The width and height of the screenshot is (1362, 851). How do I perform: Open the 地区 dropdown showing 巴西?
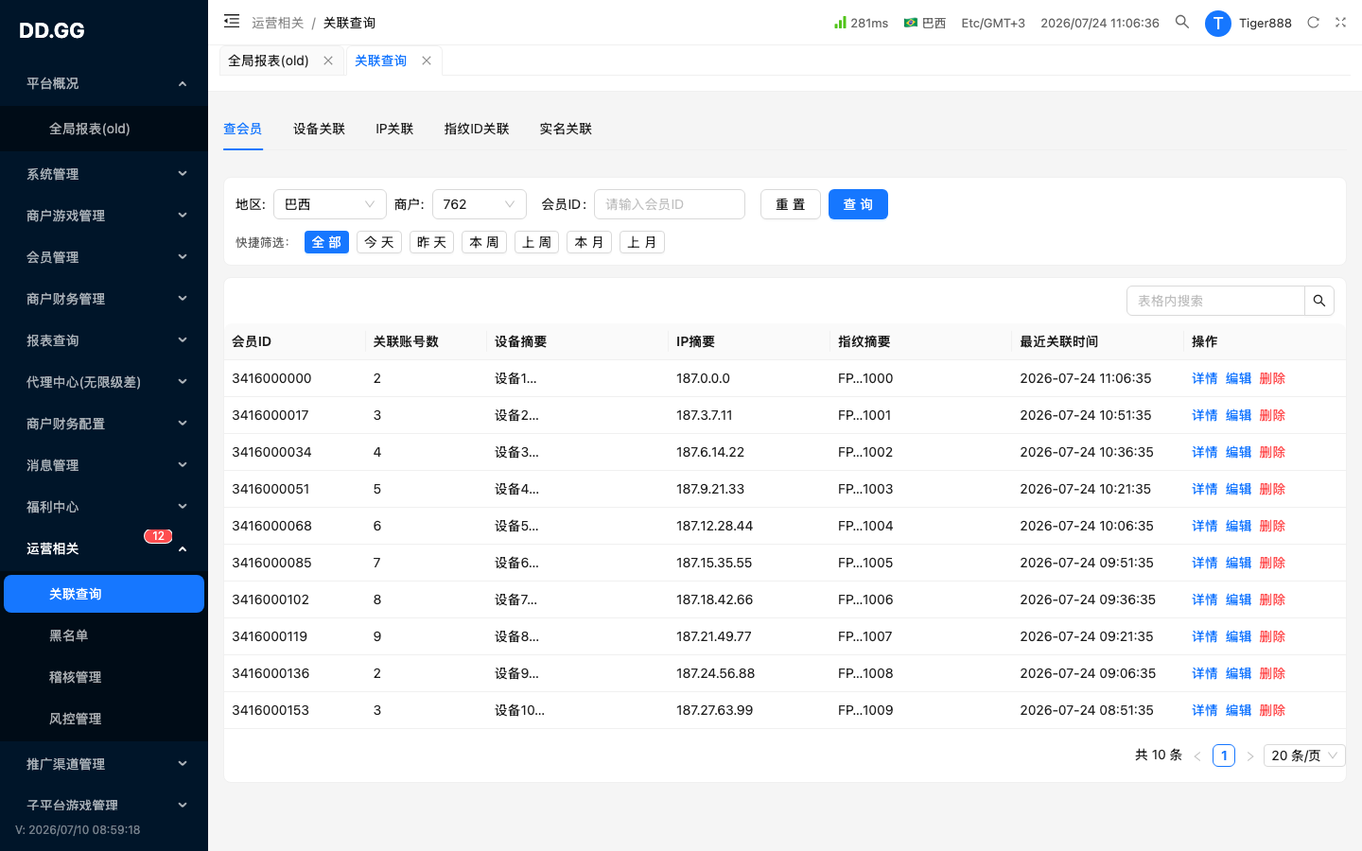point(330,204)
